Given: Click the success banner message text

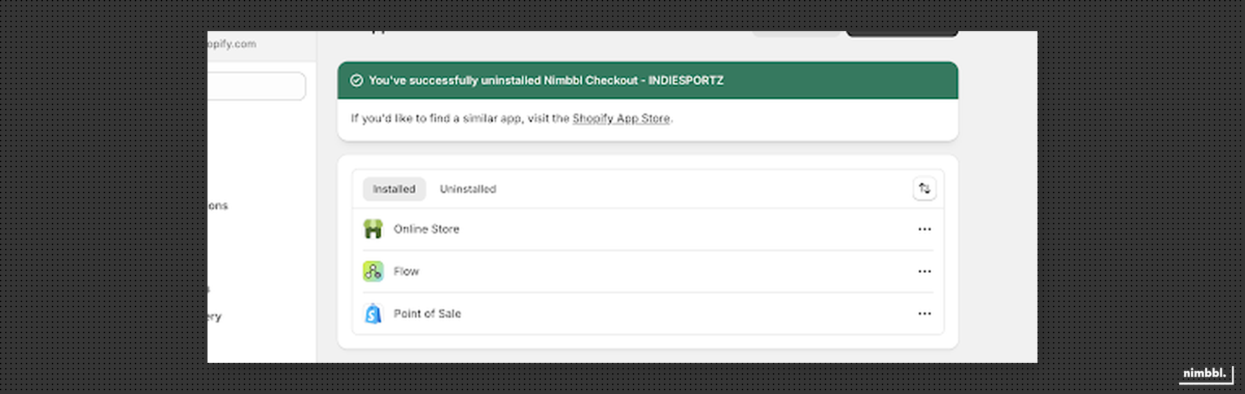Looking at the screenshot, I should coord(546,80).
